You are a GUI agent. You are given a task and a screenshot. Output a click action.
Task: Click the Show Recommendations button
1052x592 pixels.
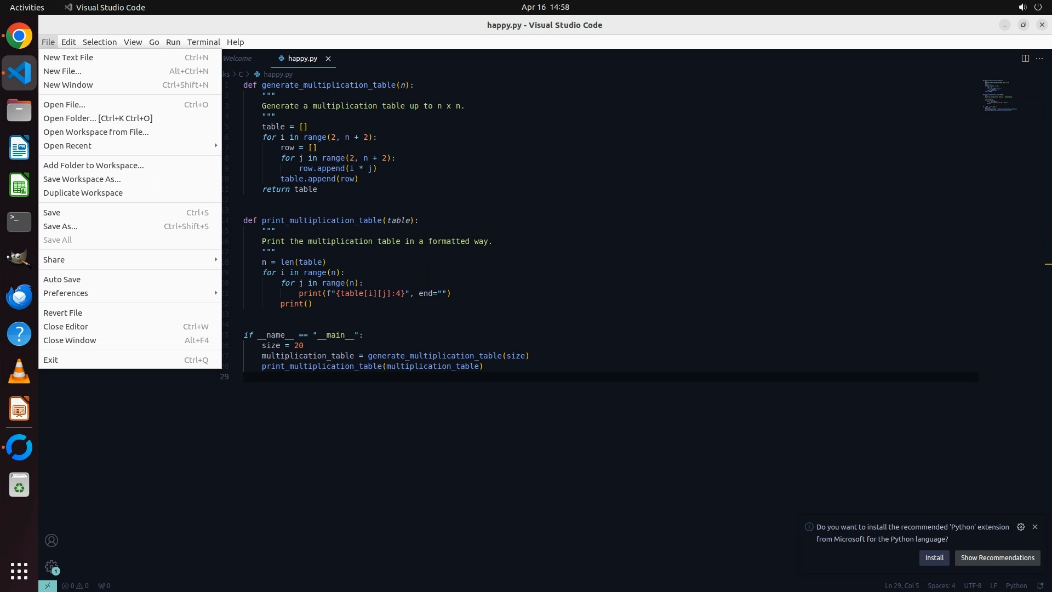coord(997,558)
